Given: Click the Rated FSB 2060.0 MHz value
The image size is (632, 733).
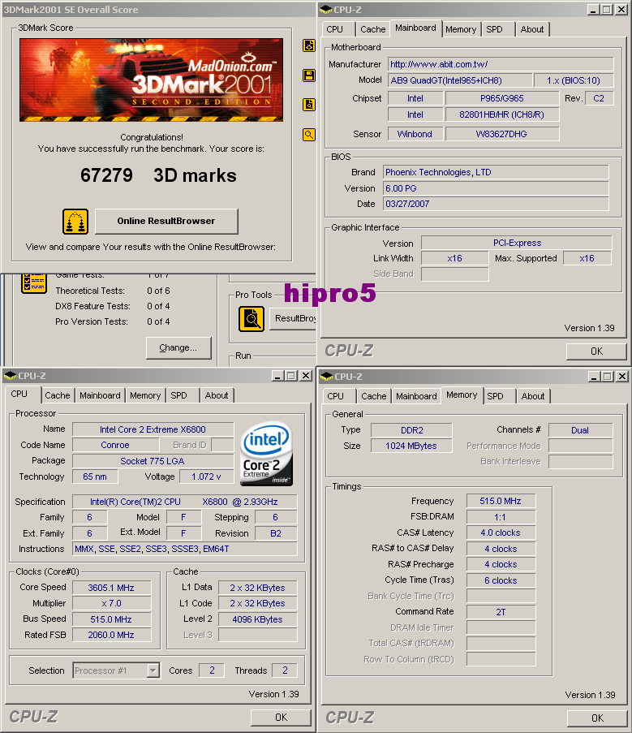Looking at the screenshot, I should [111, 635].
